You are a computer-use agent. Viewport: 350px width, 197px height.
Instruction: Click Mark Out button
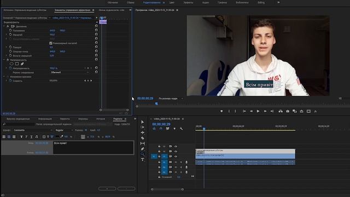(x=235, y=111)
